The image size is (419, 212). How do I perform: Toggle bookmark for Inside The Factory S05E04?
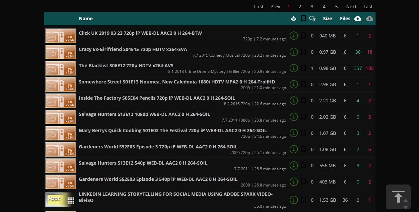(x=303, y=100)
